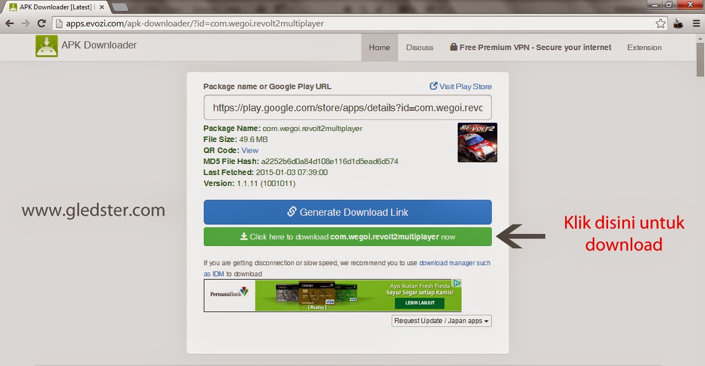The width and height of the screenshot is (705, 366).
Task: Open the Re-Volt 2 app icon thumbnail
Action: click(478, 143)
